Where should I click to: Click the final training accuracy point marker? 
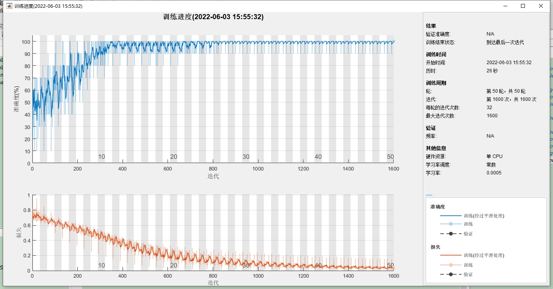click(393, 41)
